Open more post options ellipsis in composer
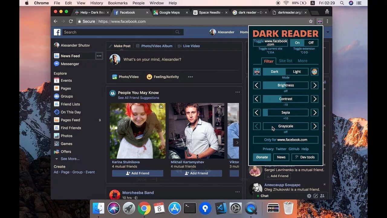 (x=190, y=77)
